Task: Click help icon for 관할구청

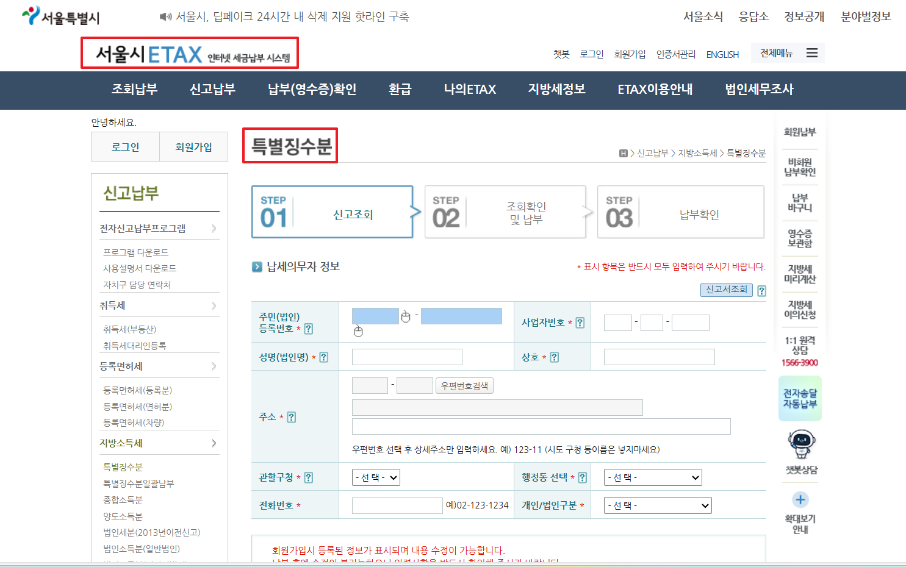Action: point(309,477)
